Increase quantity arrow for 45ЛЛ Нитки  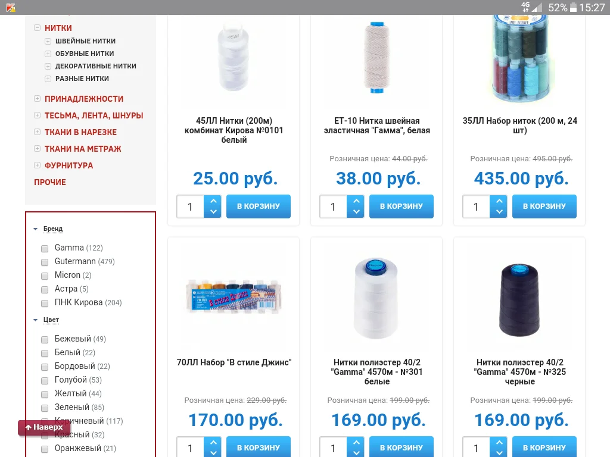[213, 201]
